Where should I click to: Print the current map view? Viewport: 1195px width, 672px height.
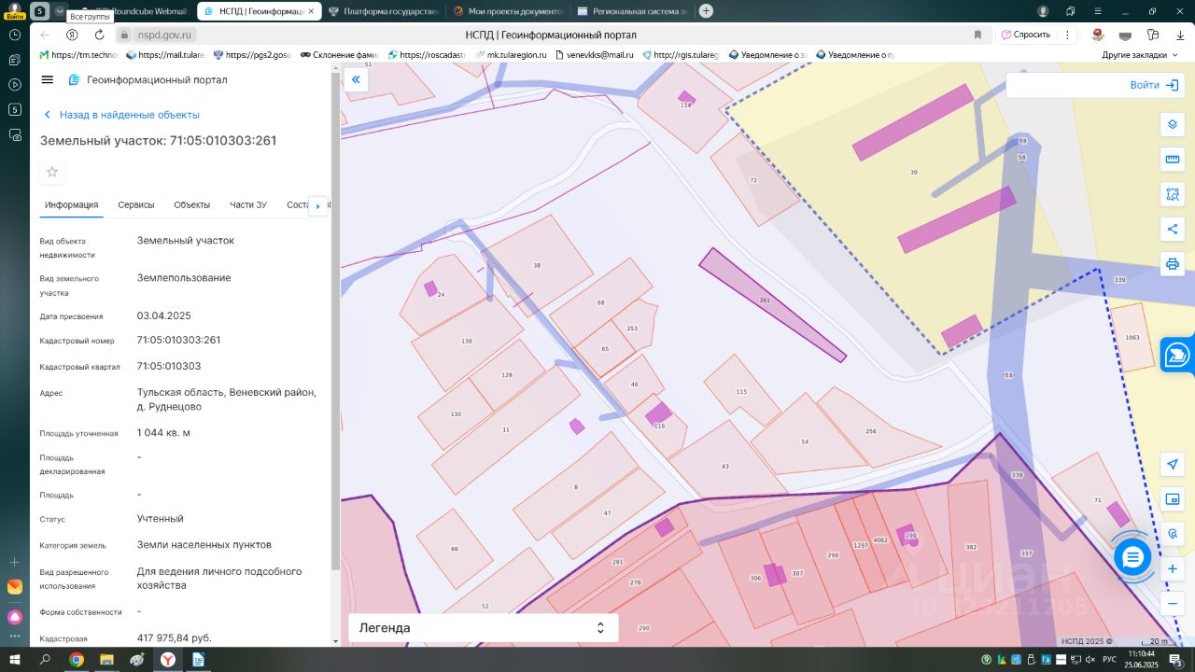tap(1173, 263)
